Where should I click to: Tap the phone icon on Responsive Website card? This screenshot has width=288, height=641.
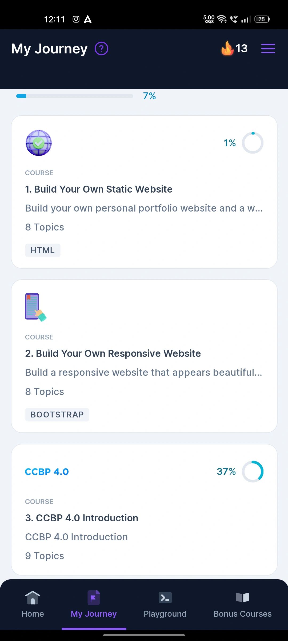pyautogui.click(x=36, y=307)
